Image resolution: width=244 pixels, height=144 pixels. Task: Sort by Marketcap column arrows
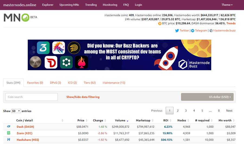coord(152,120)
